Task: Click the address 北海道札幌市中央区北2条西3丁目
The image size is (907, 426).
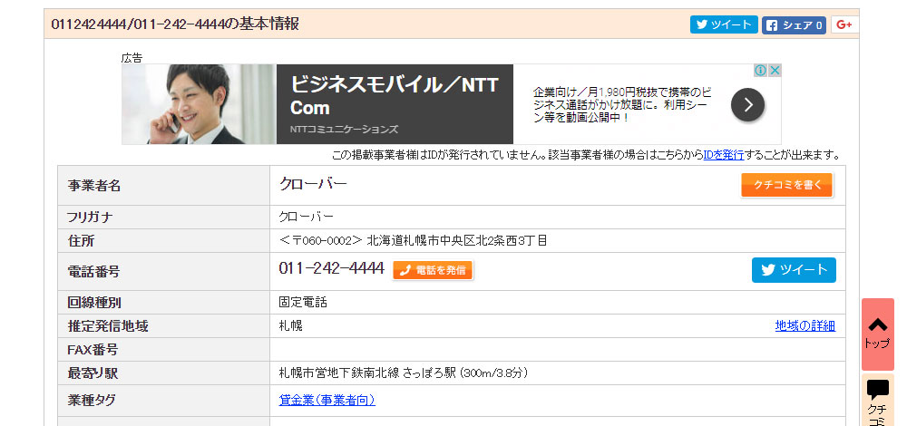Action: pos(457,240)
